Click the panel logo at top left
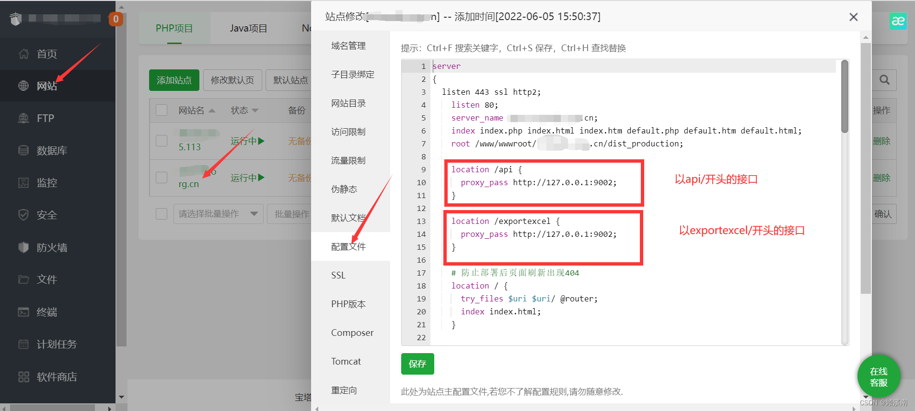 [x=16, y=19]
